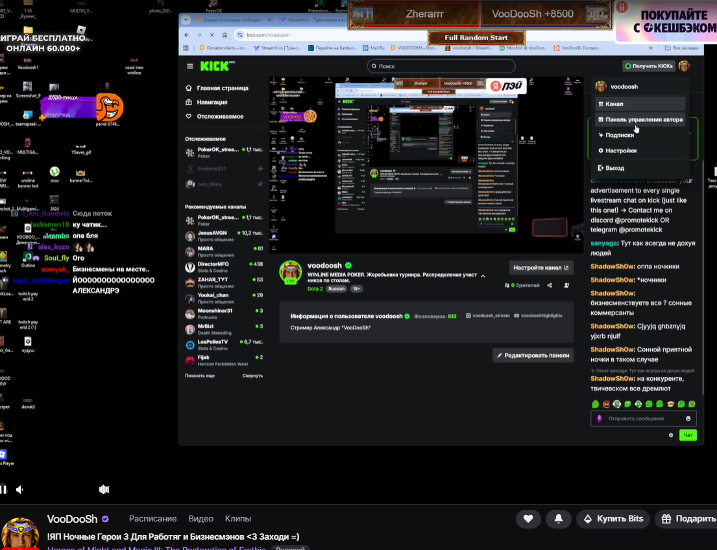This screenshot has height=550, width=717.
Task: Open the browser apps grid icon in bookmarks bar
Action: tap(186, 47)
